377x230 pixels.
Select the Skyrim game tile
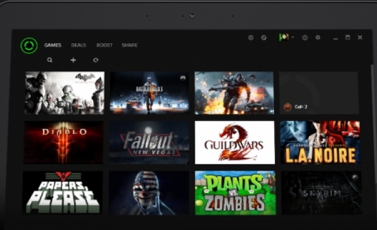(321, 192)
